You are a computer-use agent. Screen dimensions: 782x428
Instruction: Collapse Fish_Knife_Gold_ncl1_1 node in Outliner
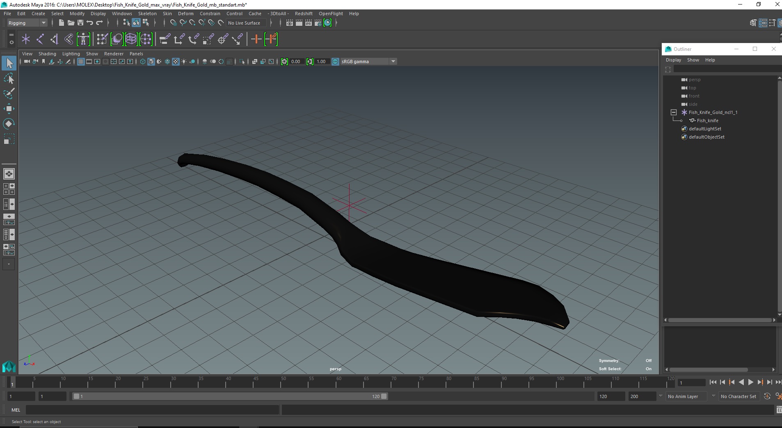[x=674, y=112]
